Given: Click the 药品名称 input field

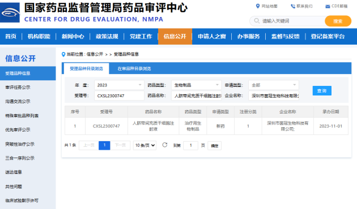Looking at the screenshot, I should coord(196,96).
